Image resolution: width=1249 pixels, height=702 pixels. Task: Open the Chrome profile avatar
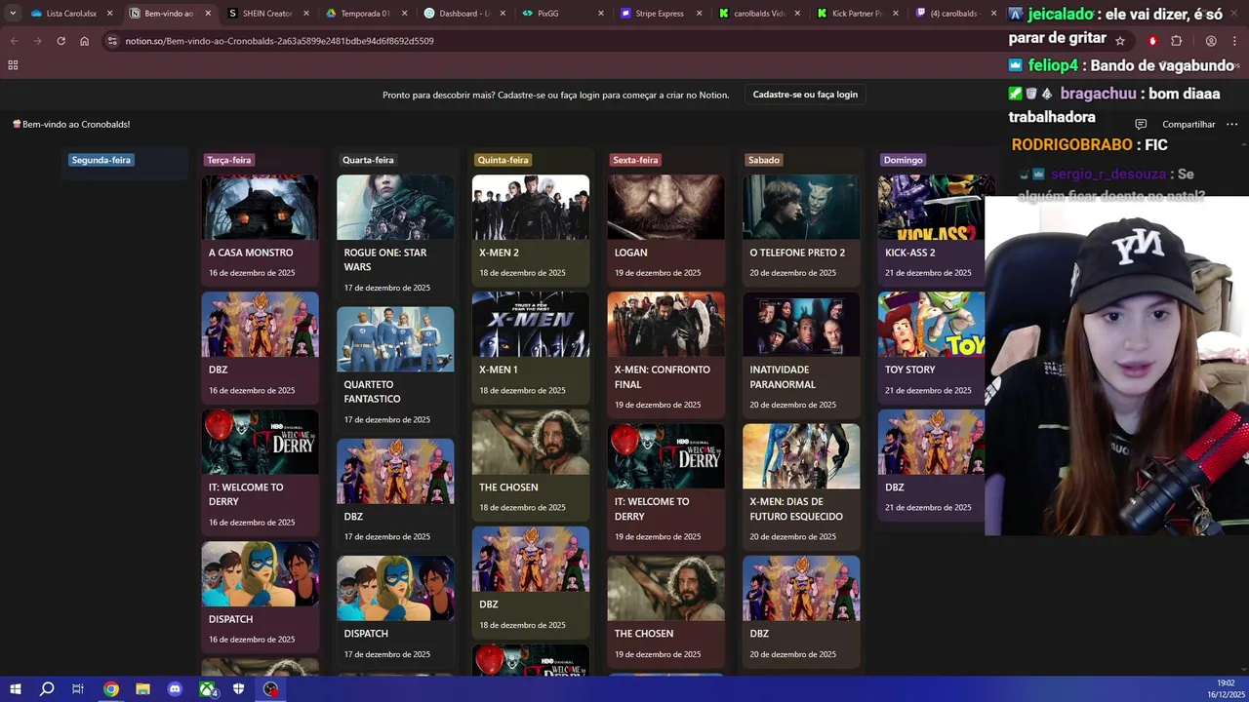(x=1211, y=41)
